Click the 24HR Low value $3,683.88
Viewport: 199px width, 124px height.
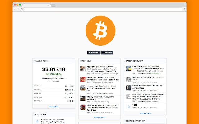pyautogui.click(x=69, y=86)
